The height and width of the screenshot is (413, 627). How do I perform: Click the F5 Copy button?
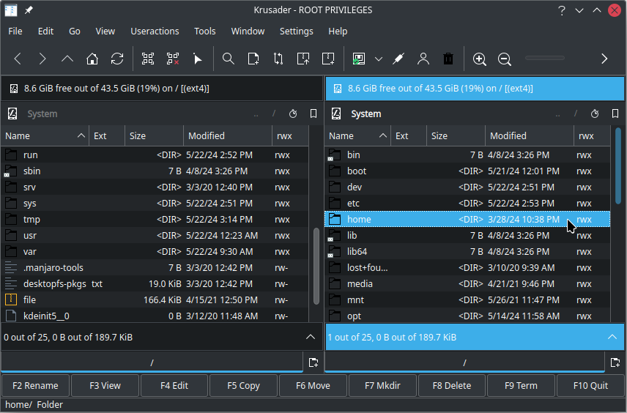(243, 385)
